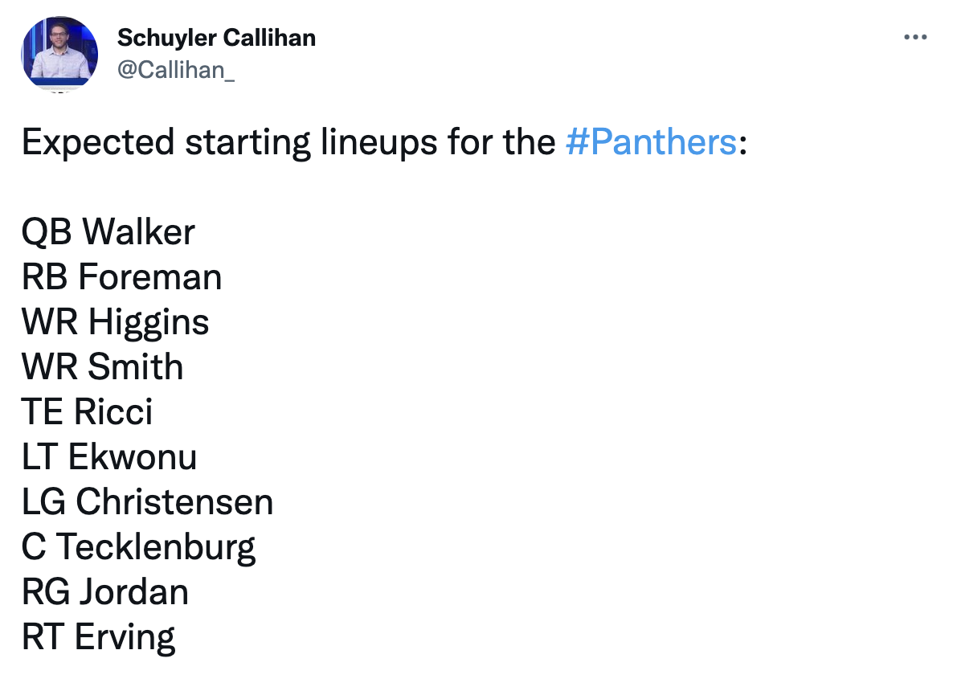Select the "RG Jordan" line
The width and height of the screenshot is (953, 691).
[x=104, y=592]
